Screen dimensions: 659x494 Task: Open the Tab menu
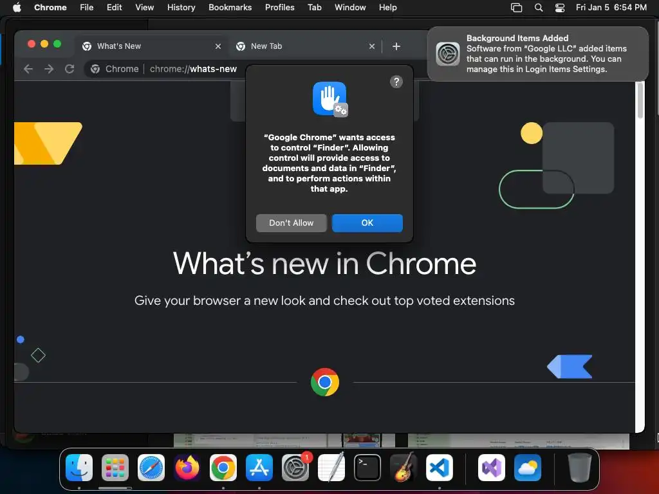click(314, 8)
